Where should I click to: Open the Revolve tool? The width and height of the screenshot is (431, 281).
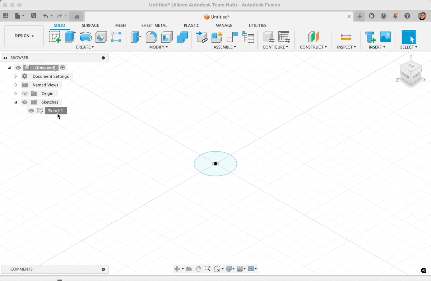pos(85,37)
